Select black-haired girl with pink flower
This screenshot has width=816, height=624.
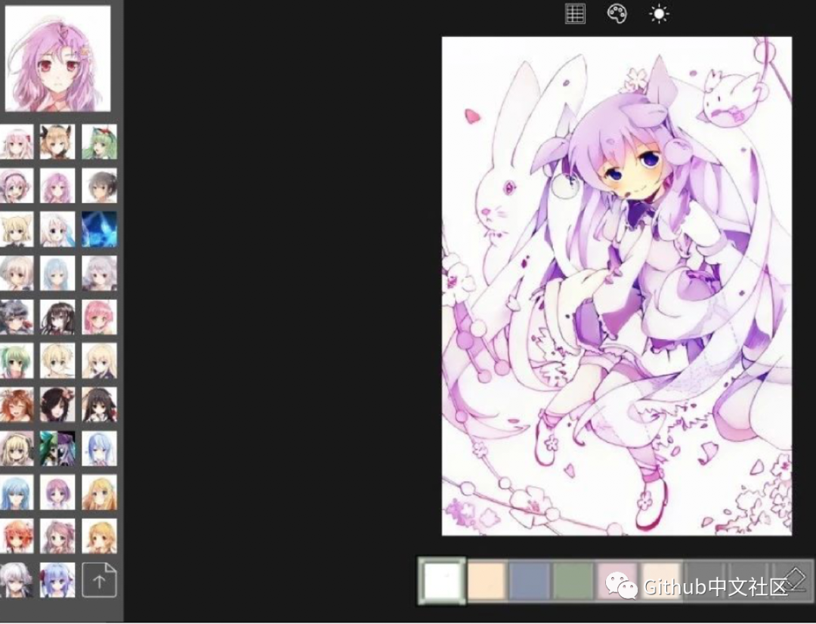57,404
